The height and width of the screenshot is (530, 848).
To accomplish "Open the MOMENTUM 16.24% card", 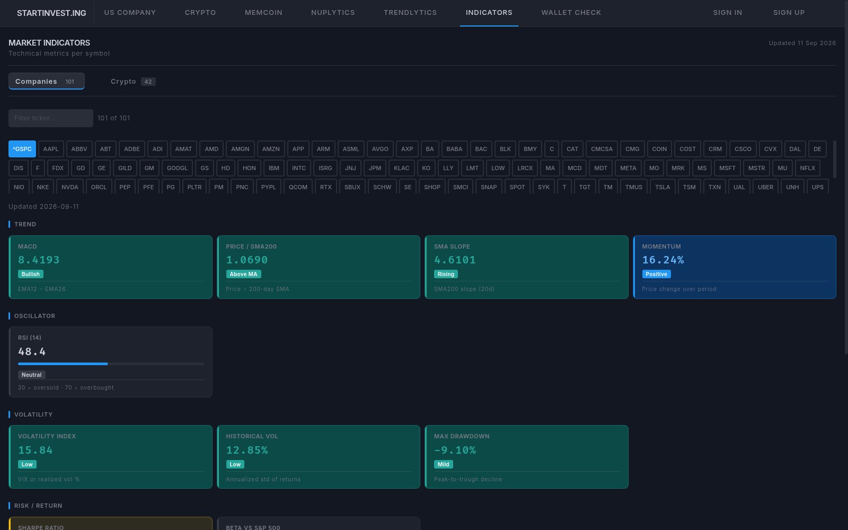I will tap(735, 267).
